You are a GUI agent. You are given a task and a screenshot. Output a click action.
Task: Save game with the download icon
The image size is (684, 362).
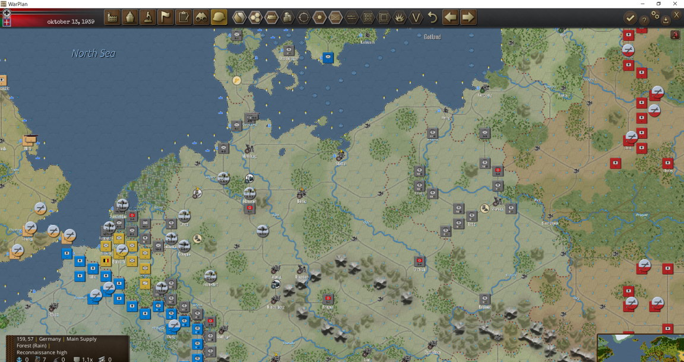coord(666,20)
